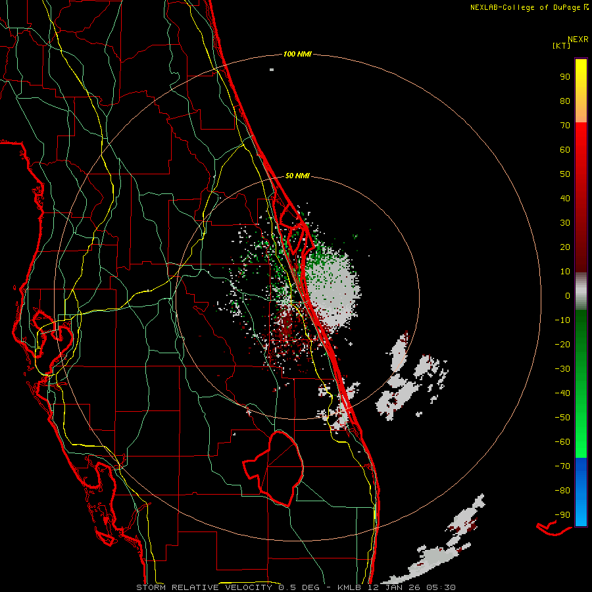
Task: Click the -80 value on the velocity scale
Action: tap(562, 491)
